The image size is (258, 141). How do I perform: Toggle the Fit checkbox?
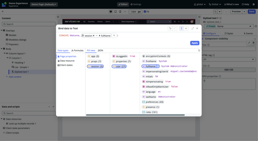(x=145, y=12)
